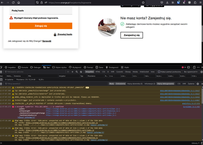The height and width of the screenshot is (145, 203).
Task: Start performance analysis stopwatch icon
Action: point(1,79)
